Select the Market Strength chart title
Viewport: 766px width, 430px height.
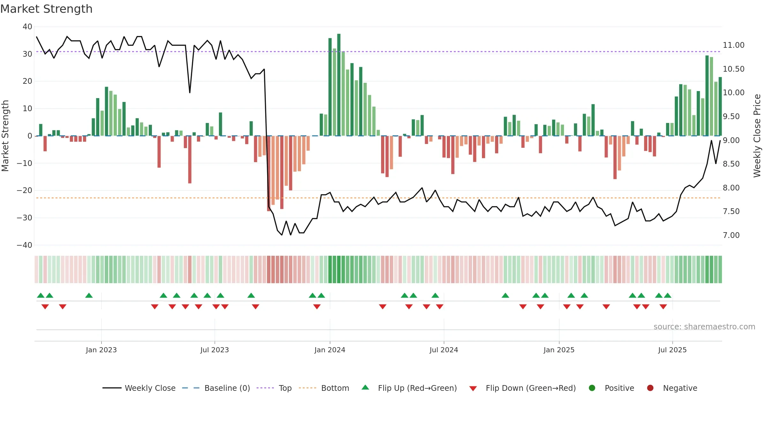click(46, 9)
